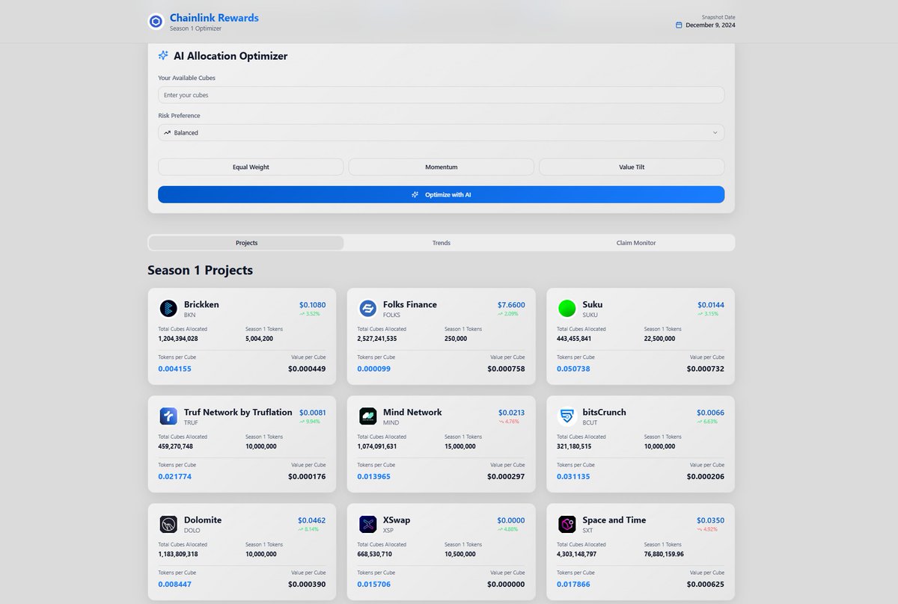Click Truf tokens per cube 0.021774
Image resolution: width=898 pixels, height=604 pixels.
[174, 476]
